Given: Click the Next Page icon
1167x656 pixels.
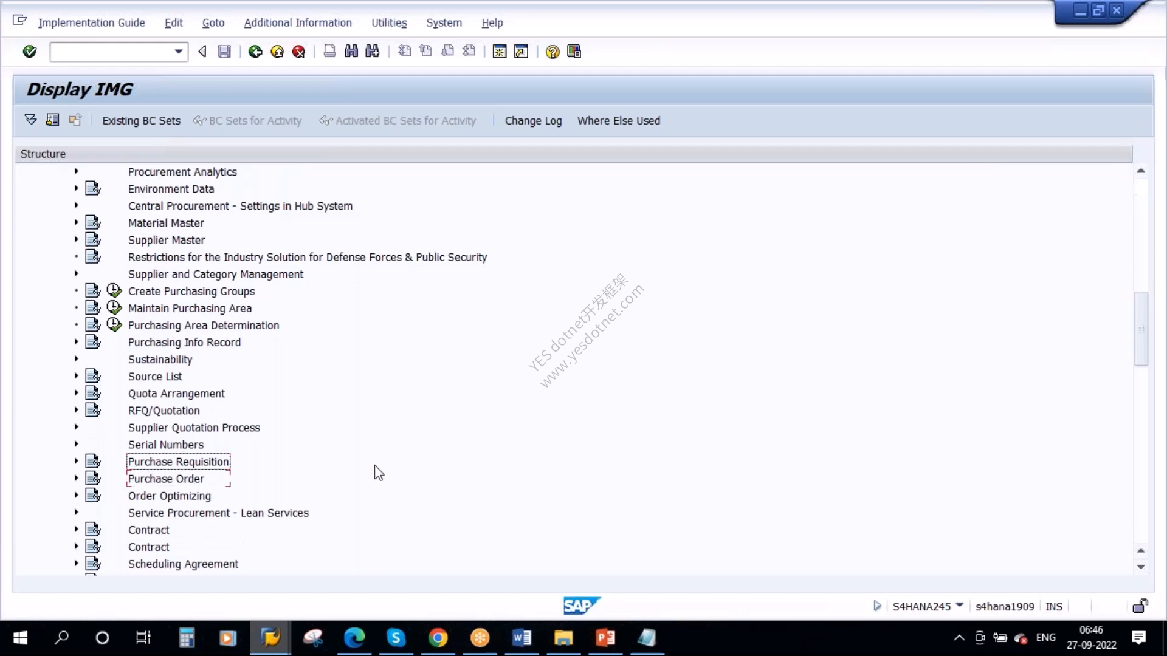Looking at the screenshot, I should 447,52.
